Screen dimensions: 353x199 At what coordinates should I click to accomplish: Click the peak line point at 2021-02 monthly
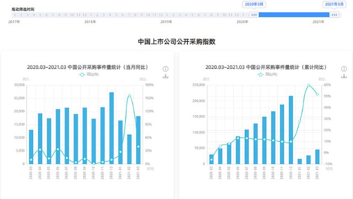coord(129,96)
